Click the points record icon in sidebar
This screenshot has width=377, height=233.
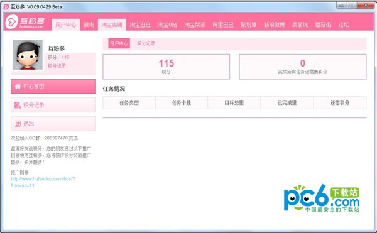coord(18,105)
